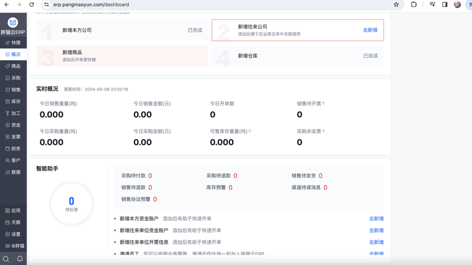Click the 销售待发货 count
This screenshot has height=265, width=472.
pos(320,175)
